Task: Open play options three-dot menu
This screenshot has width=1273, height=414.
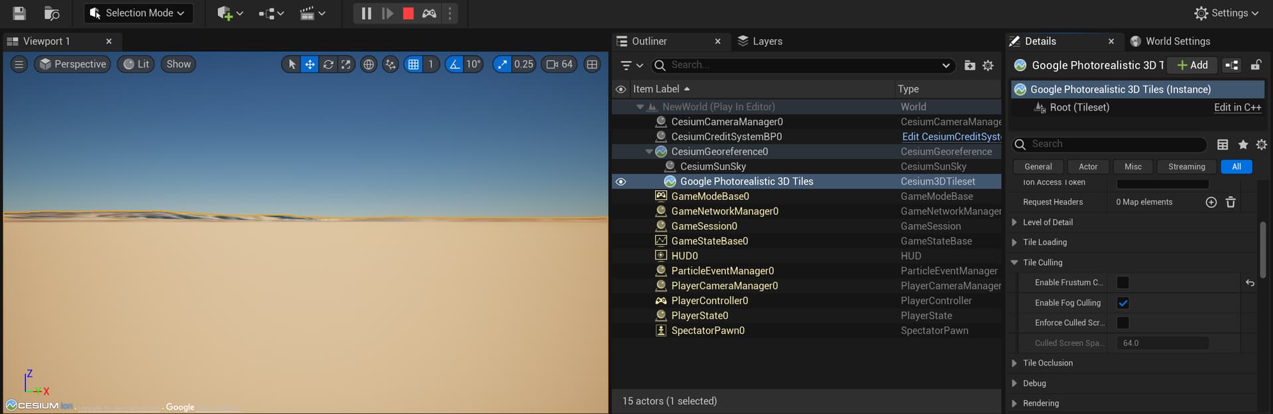Action: [x=450, y=13]
